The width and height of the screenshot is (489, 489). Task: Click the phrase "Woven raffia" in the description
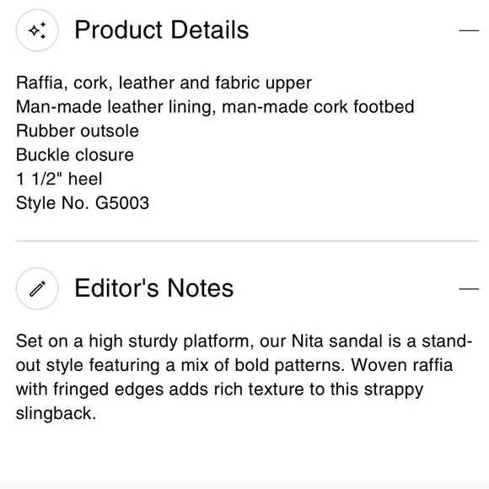(x=402, y=365)
